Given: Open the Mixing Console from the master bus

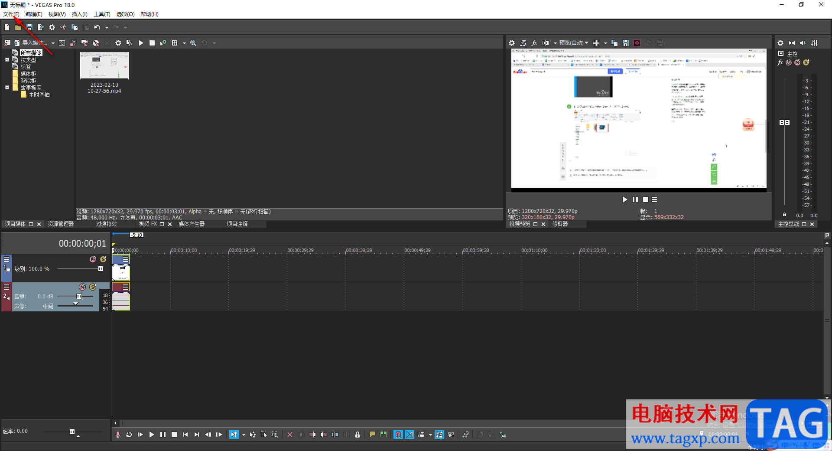Looking at the screenshot, I should tap(814, 43).
